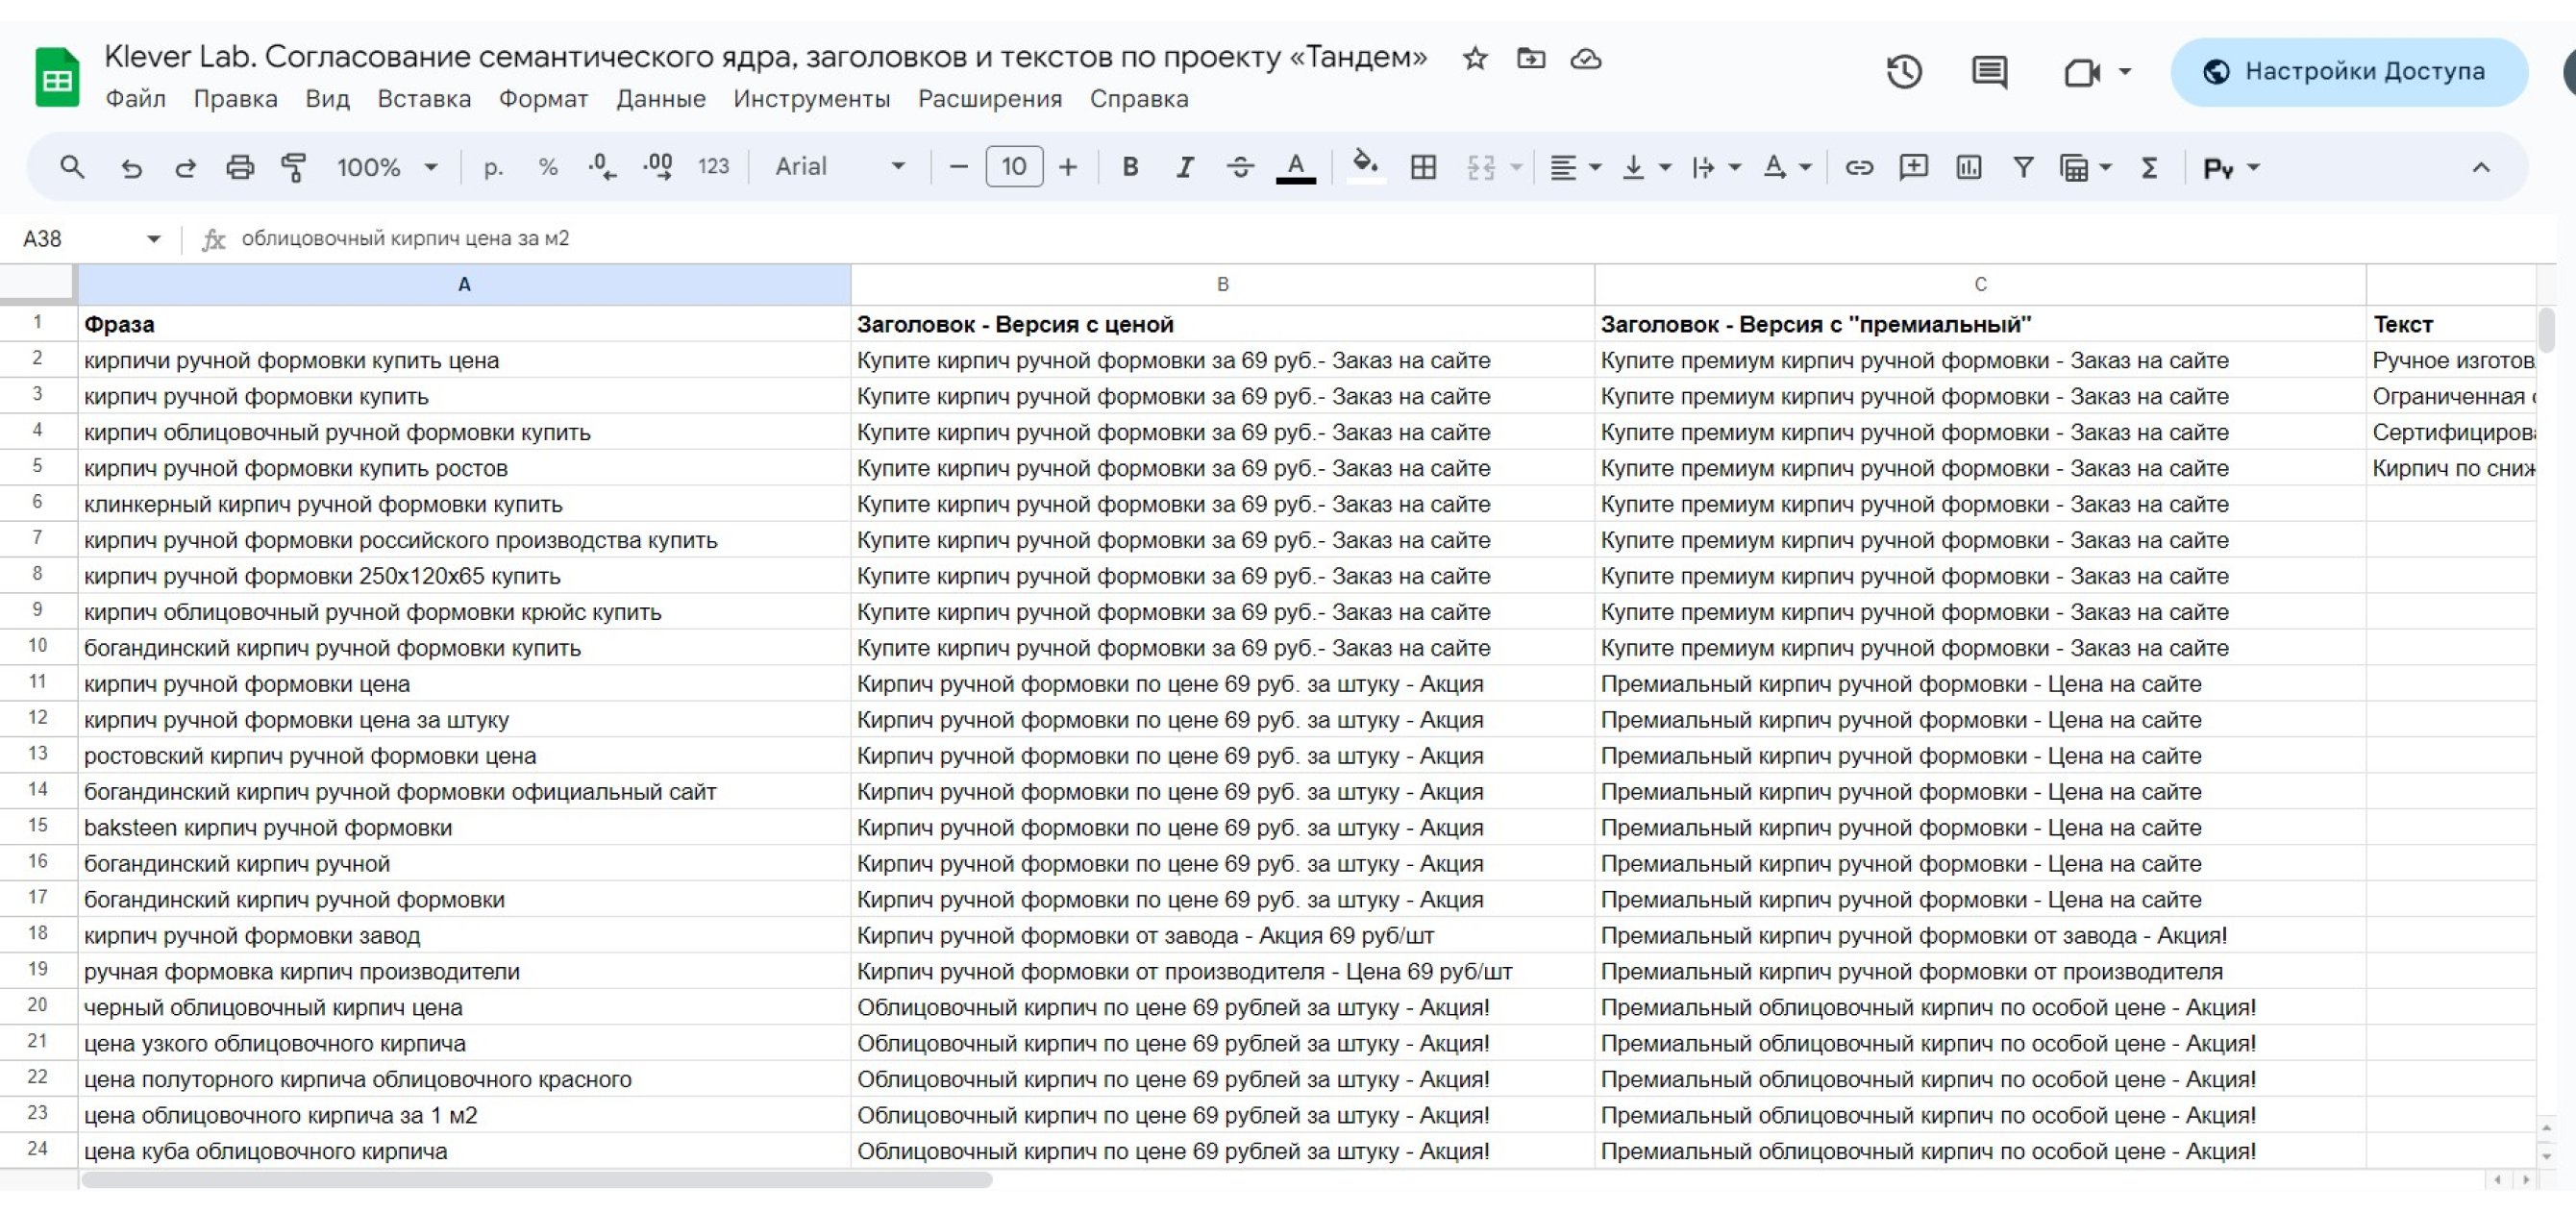Click the paint format roller icon

coord(293,167)
